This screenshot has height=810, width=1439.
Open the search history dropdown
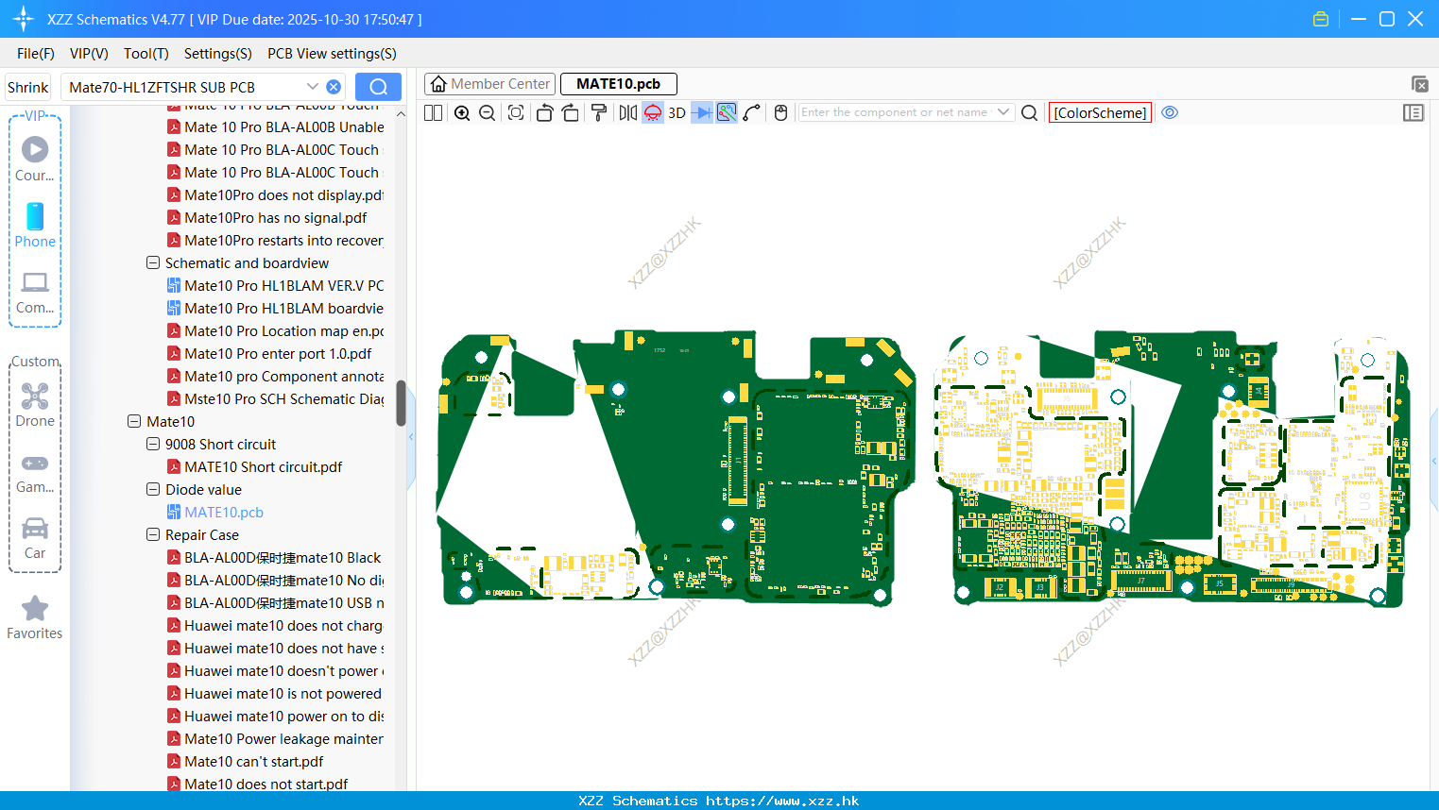coord(312,87)
